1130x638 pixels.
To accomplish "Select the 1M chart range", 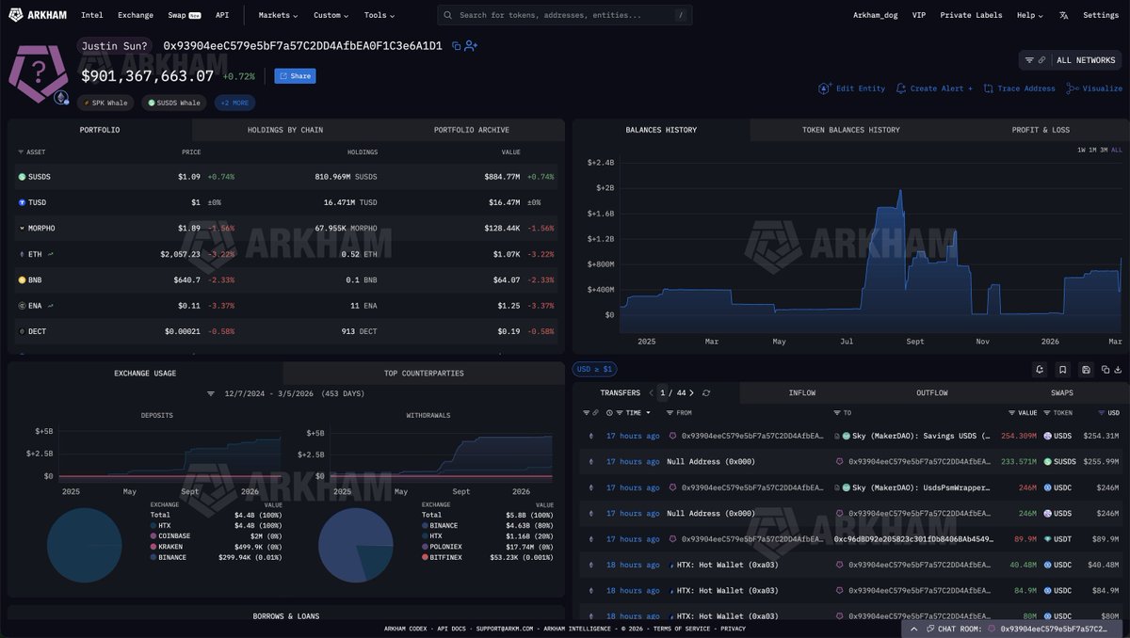I will pyautogui.click(x=1092, y=151).
